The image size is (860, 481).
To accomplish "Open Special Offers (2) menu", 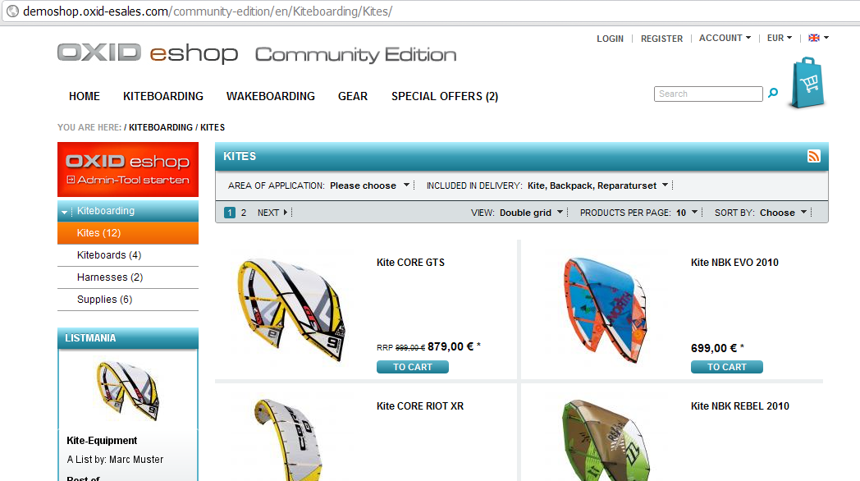I will point(445,96).
